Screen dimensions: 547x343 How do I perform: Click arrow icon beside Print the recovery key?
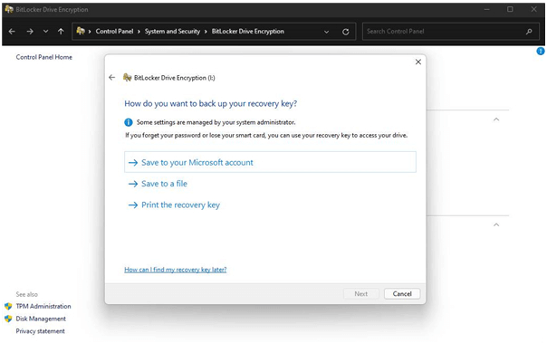click(133, 205)
